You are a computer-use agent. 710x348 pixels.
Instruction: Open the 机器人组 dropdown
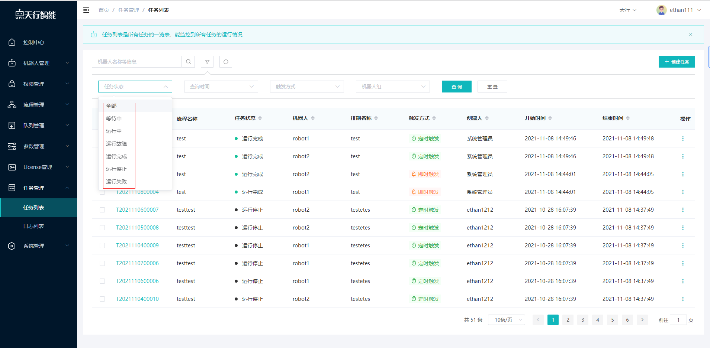(x=393, y=87)
